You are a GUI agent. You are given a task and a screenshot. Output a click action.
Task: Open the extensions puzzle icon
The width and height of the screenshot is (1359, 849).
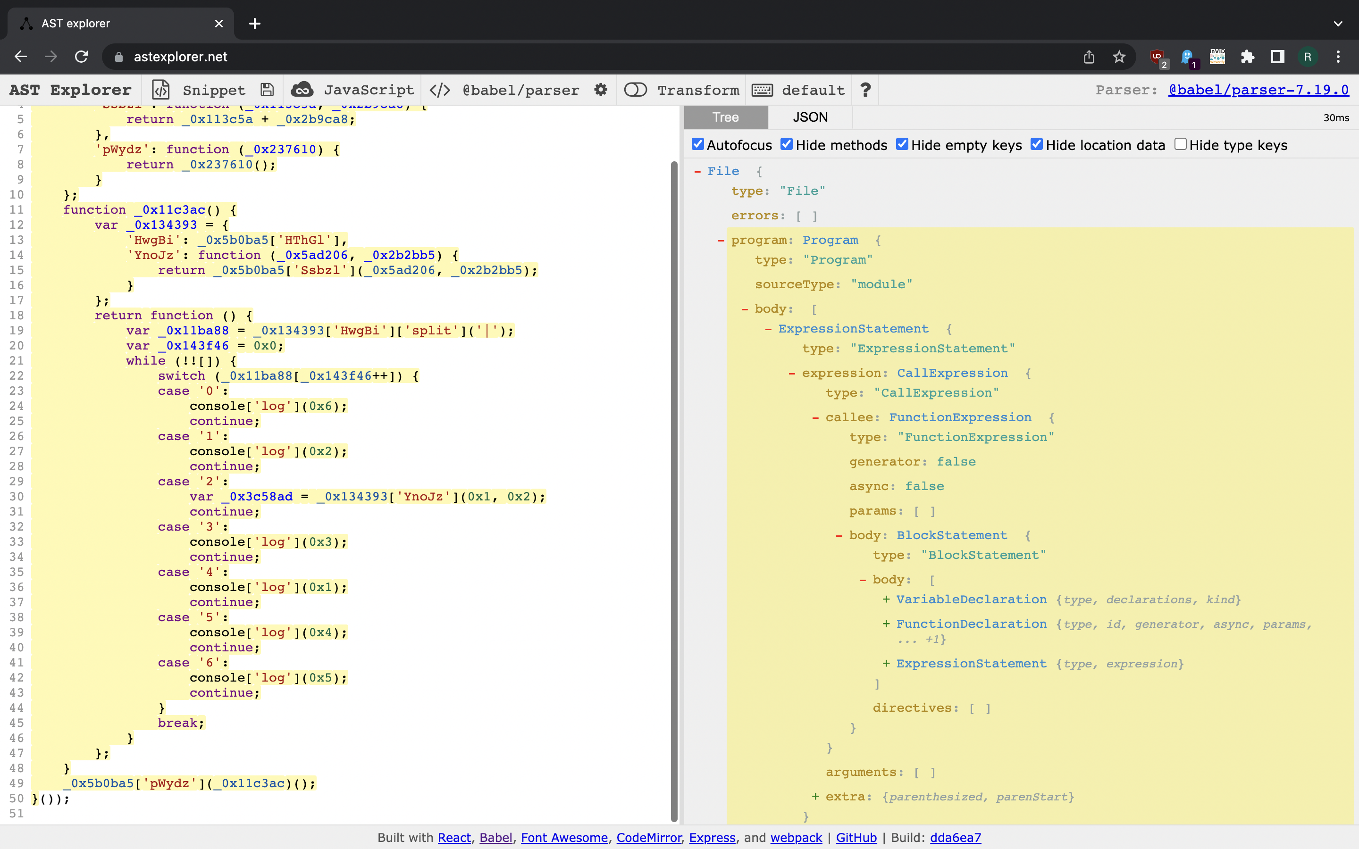[x=1248, y=57]
